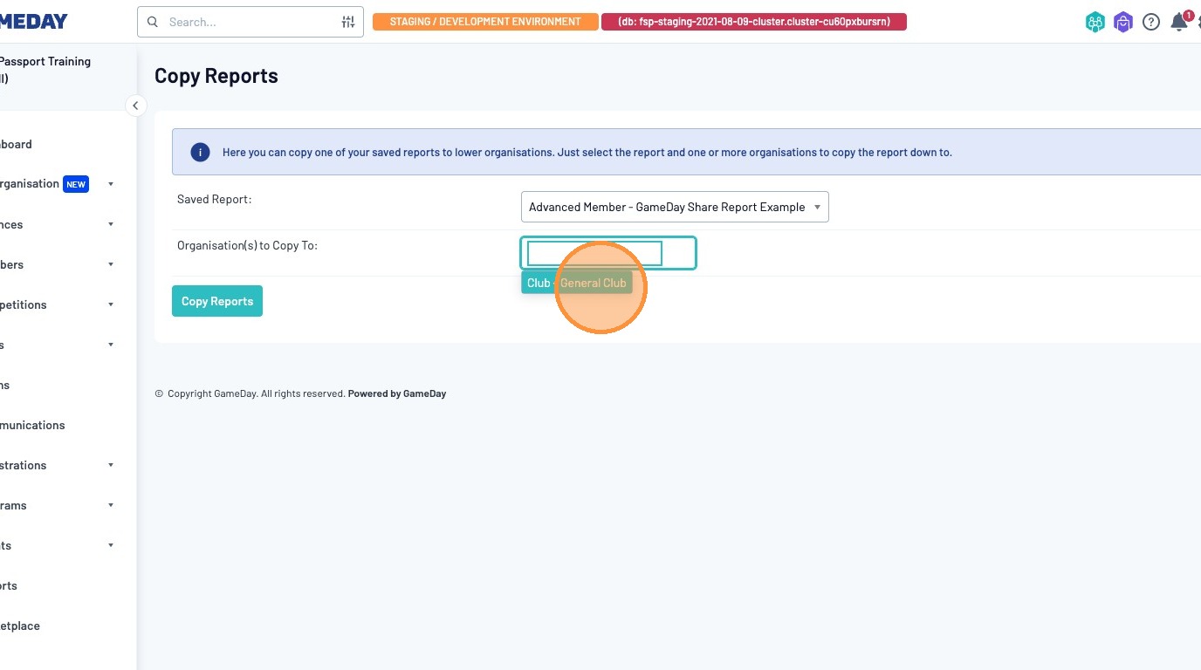1201x670 pixels.
Task: Open Marketplace in the sidebar
Action: 20,626
